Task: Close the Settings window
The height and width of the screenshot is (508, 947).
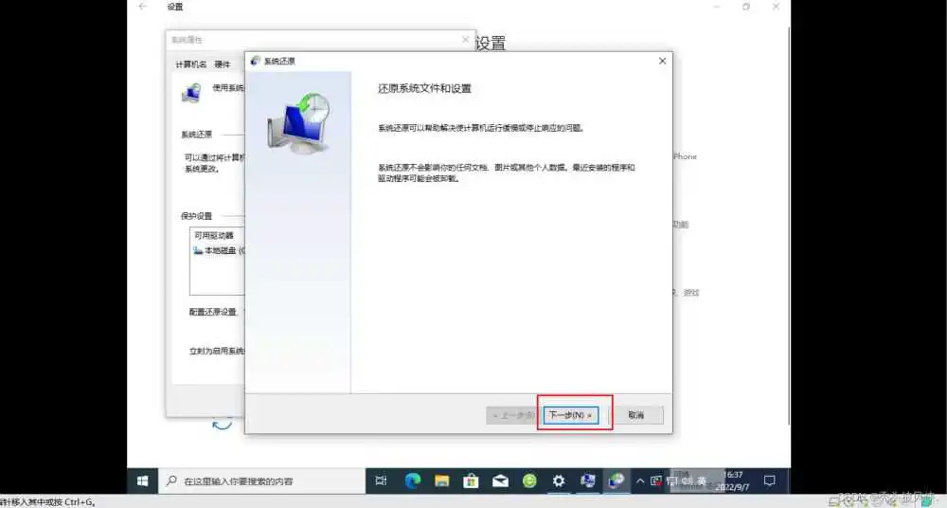Action: 777,6
